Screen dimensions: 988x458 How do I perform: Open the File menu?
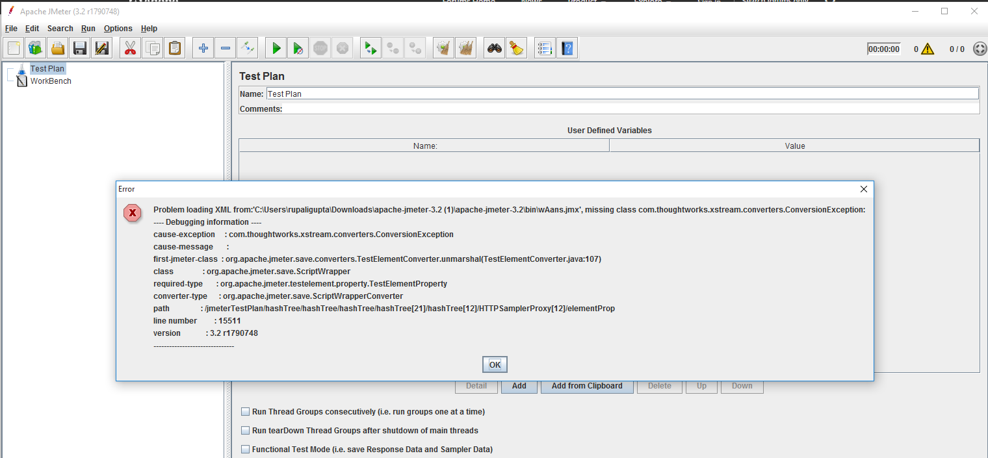11,29
